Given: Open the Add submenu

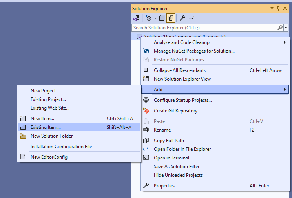Looking at the screenshot, I should 215,90.
